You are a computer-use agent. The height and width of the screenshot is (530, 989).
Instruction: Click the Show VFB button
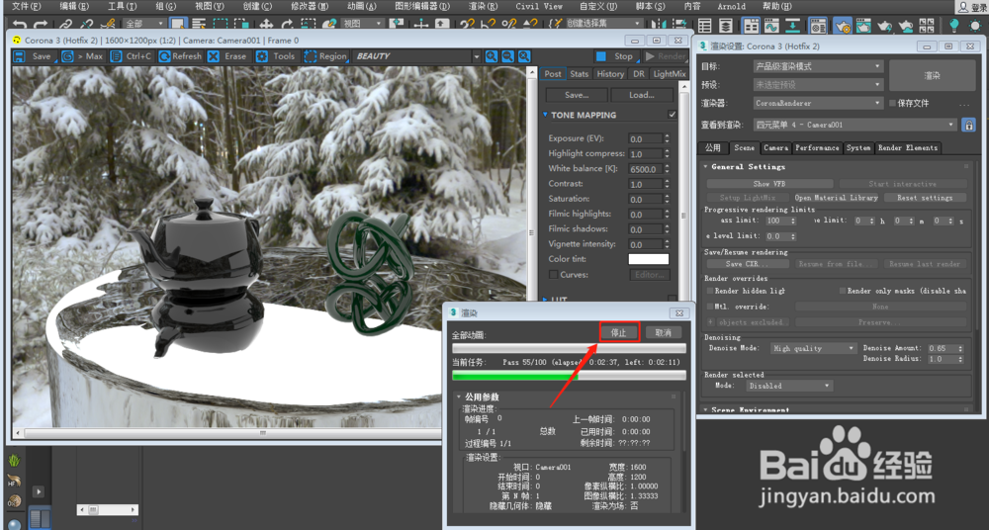pos(770,184)
